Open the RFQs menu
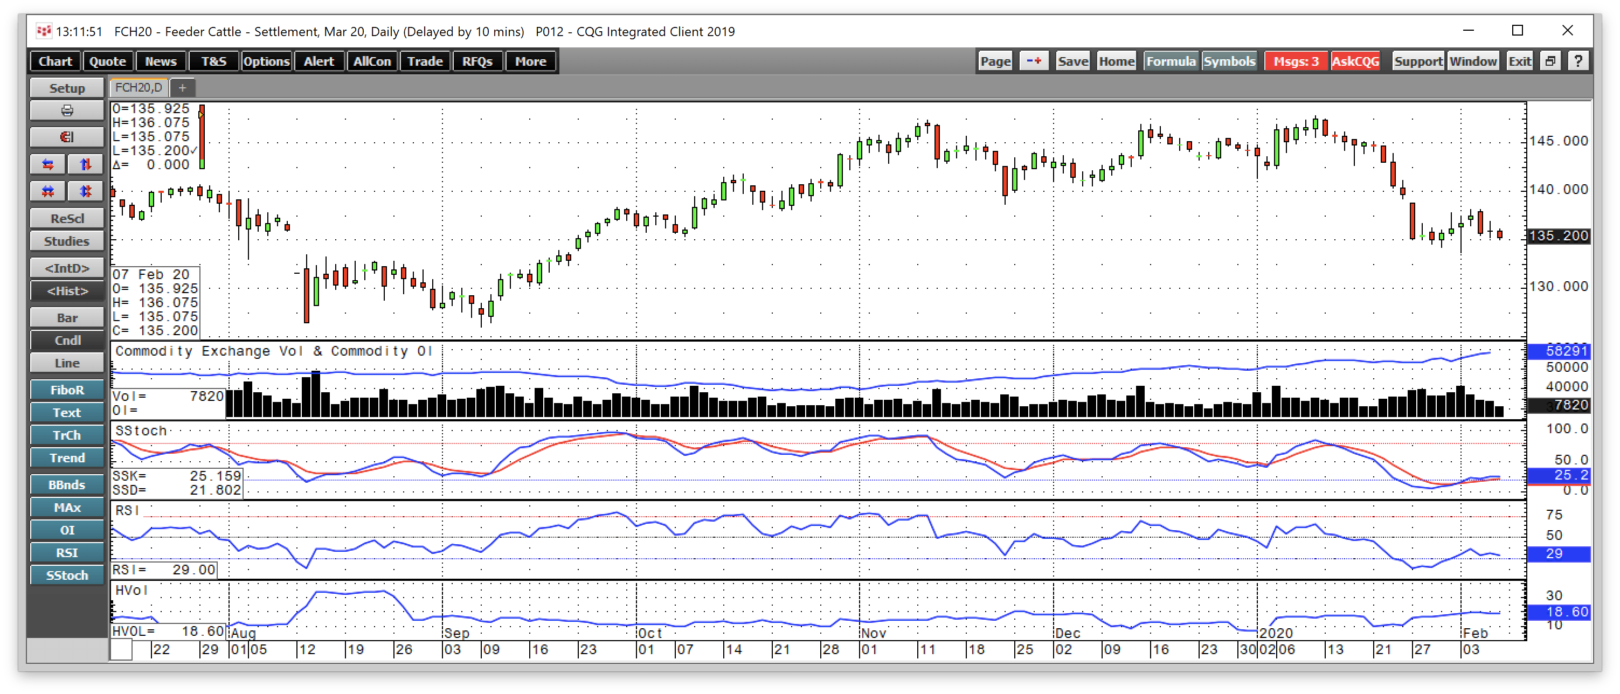Image resolution: width=1620 pixels, height=694 pixels. [x=477, y=61]
